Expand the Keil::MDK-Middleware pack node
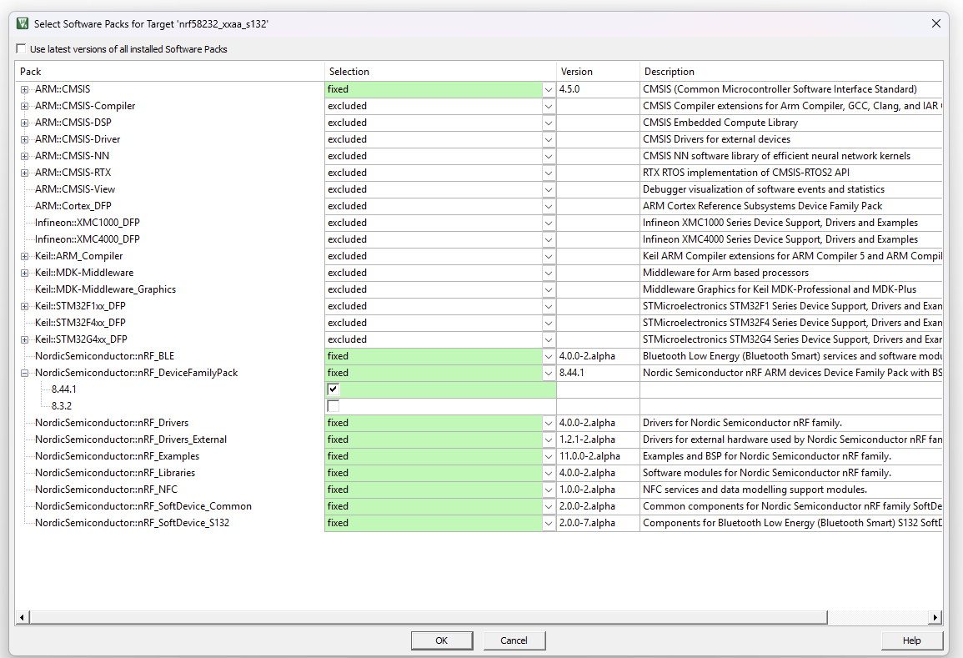 click(x=25, y=273)
